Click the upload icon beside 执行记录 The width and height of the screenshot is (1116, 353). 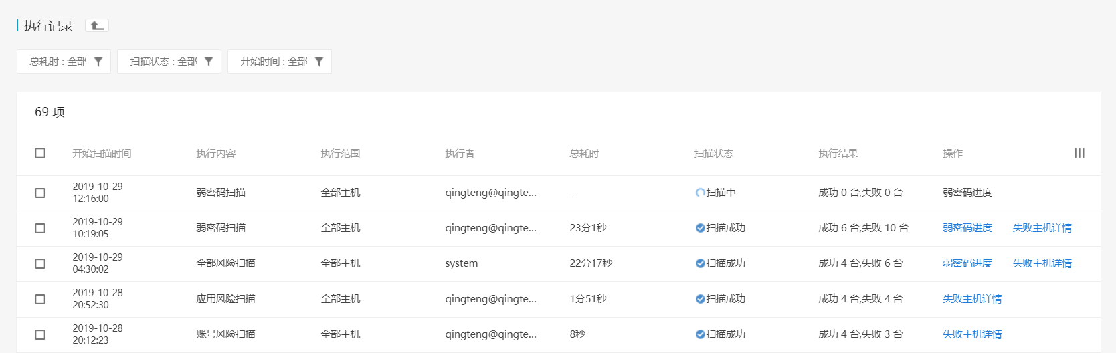pos(97,25)
